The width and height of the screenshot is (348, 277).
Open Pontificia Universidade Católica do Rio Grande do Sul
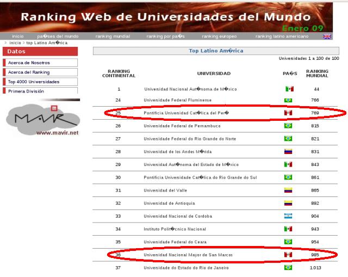tap(200, 177)
